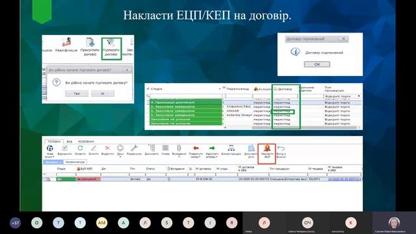
Task: Click the Статус column header in contracts grid
Action: pos(150,169)
